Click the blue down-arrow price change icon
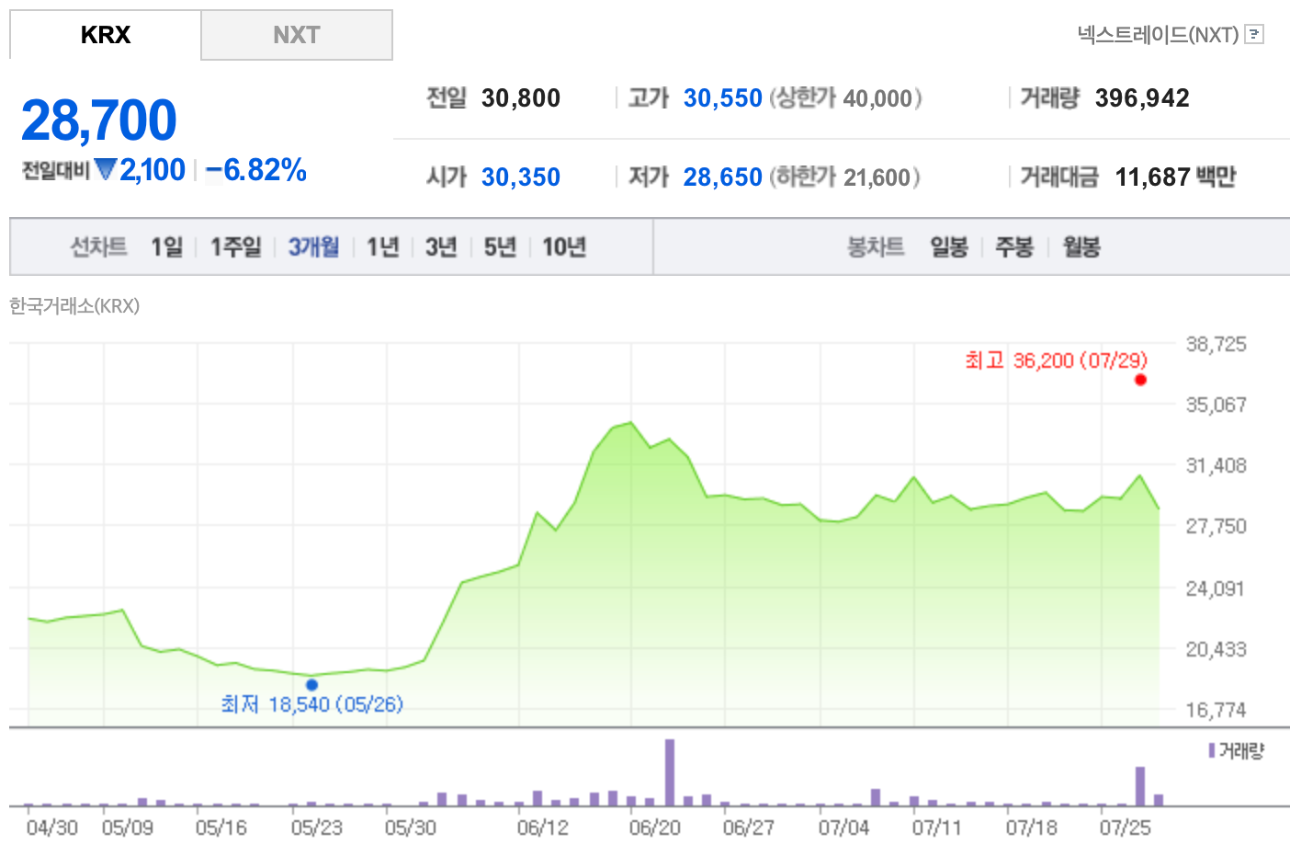1290x868 pixels. [x=106, y=170]
